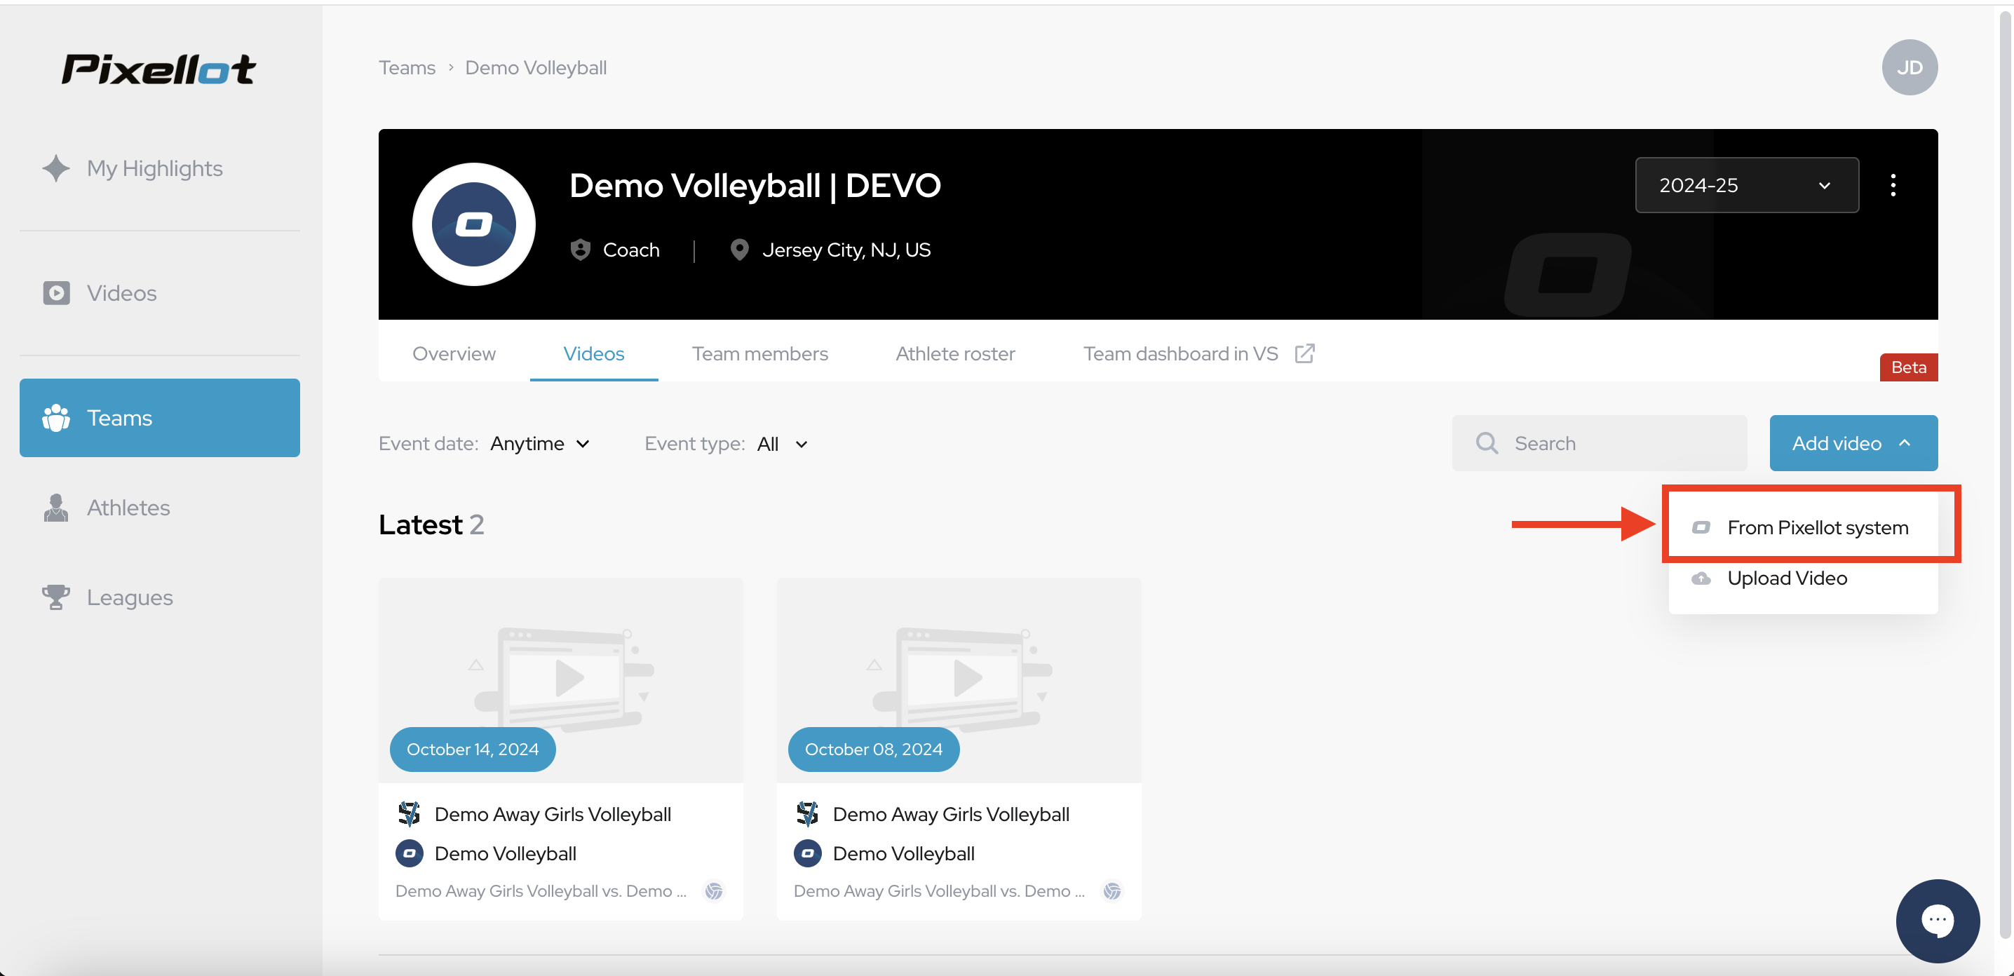Open the October 08, 2024 video thumbnail
Viewport: 2014px width, 976px height.
[x=959, y=680]
